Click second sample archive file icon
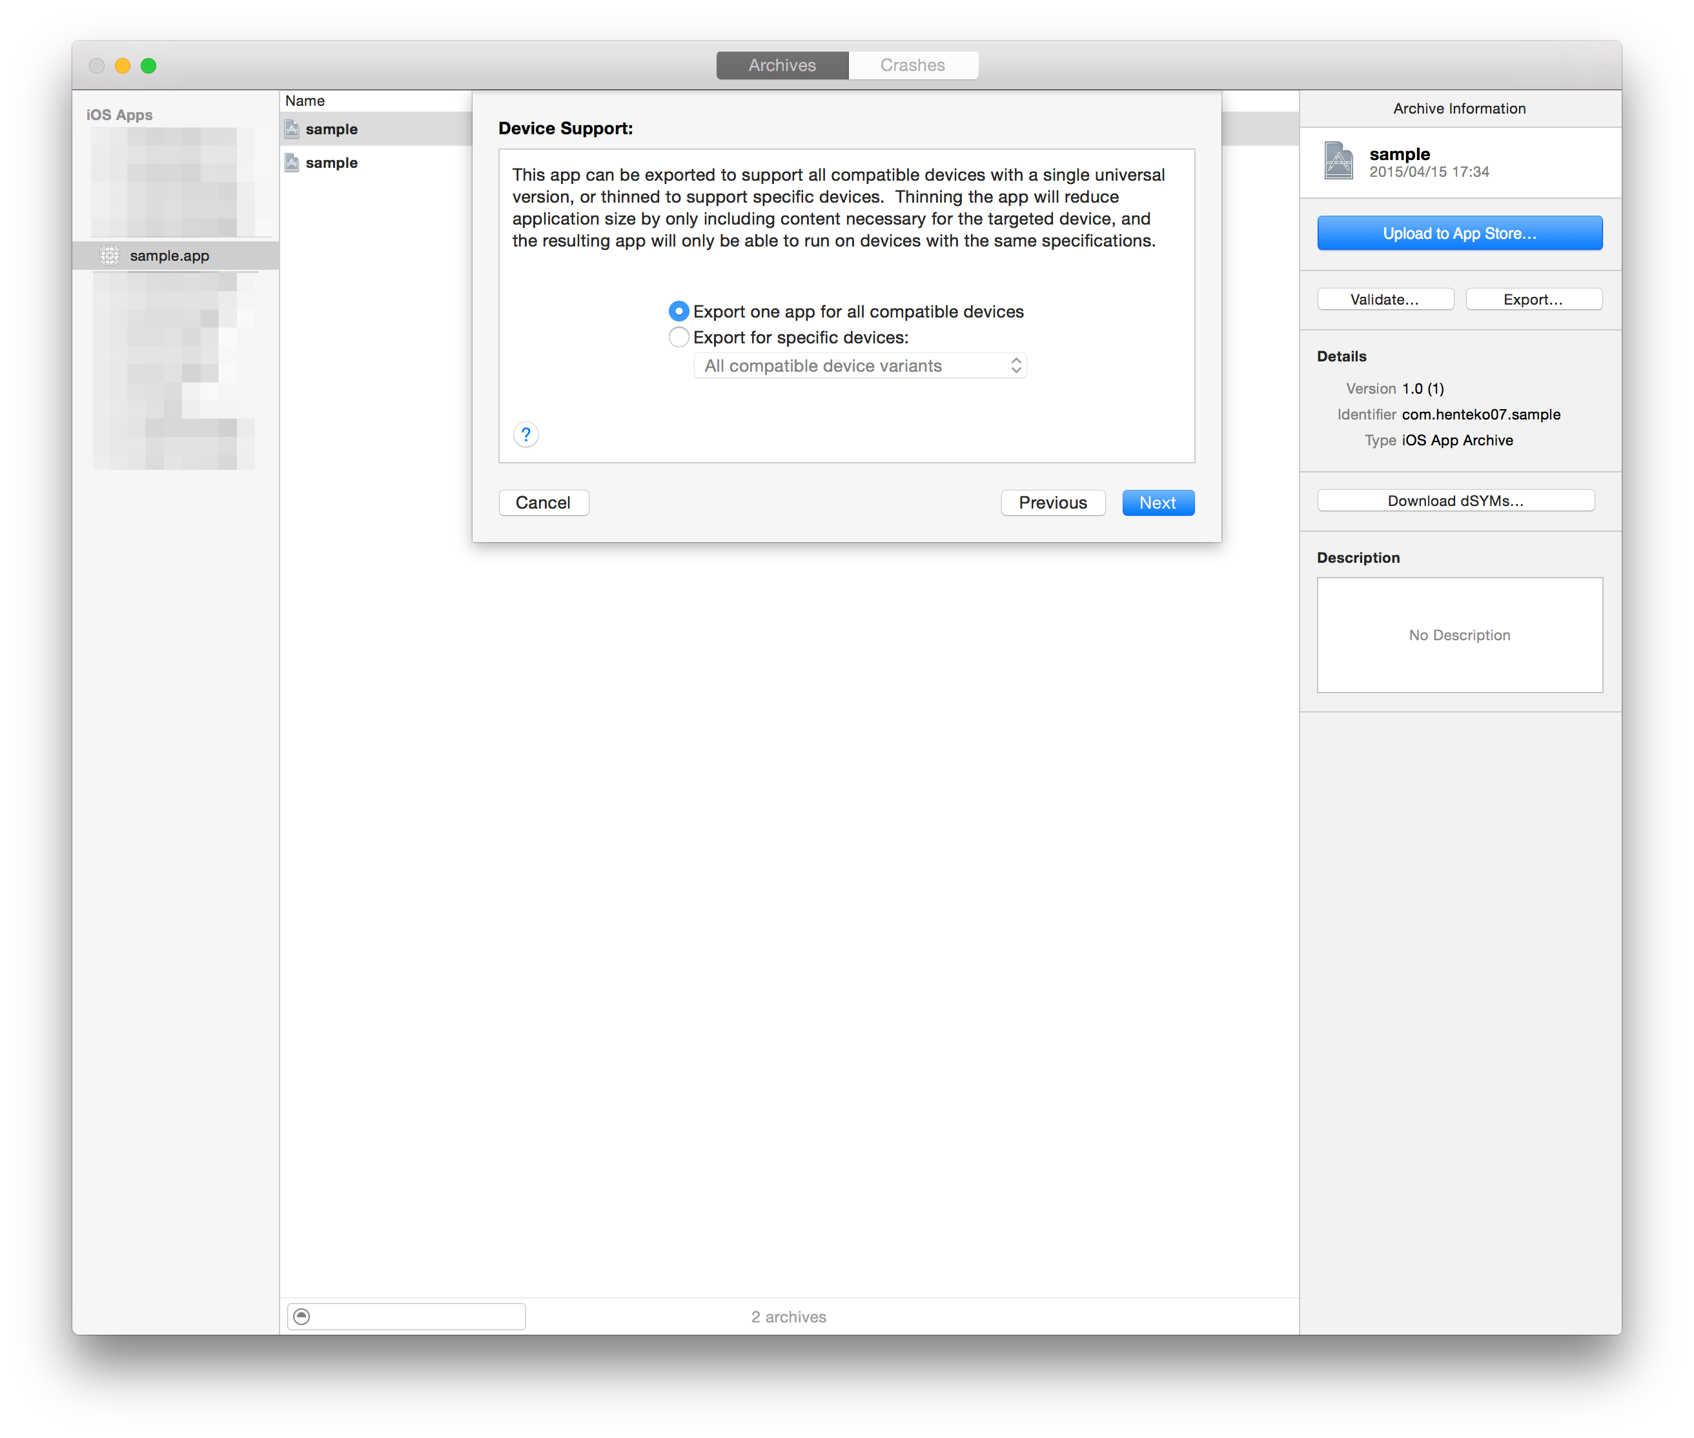 point(292,163)
